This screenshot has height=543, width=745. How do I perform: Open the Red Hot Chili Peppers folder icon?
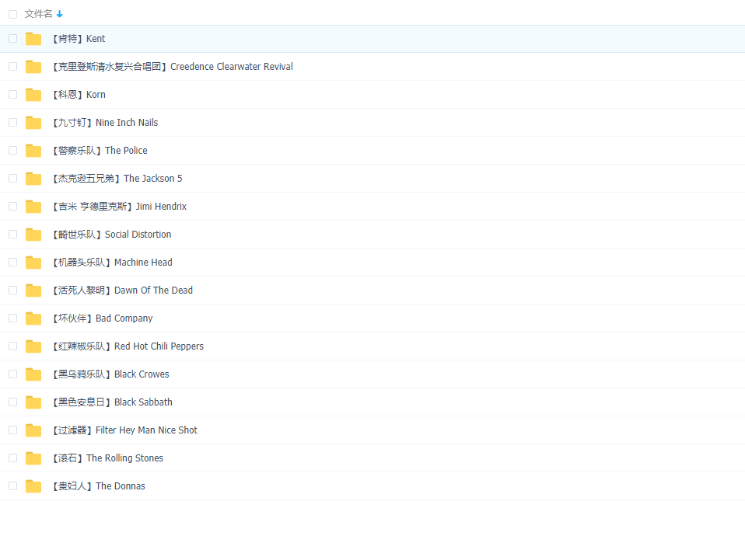(x=33, y=347)
